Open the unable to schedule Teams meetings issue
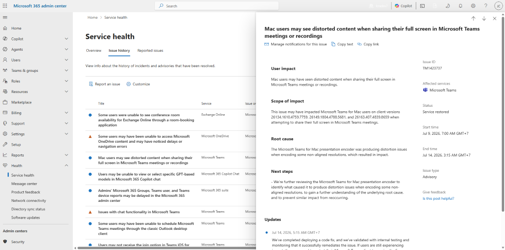Screen dimensions: 505x250 (146, 228)
